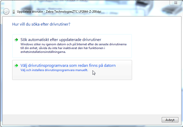Choose Välj drivrutinsprogramvara som redan finns på datorn
Screen dimensions: 183x127
coord(72,70)
